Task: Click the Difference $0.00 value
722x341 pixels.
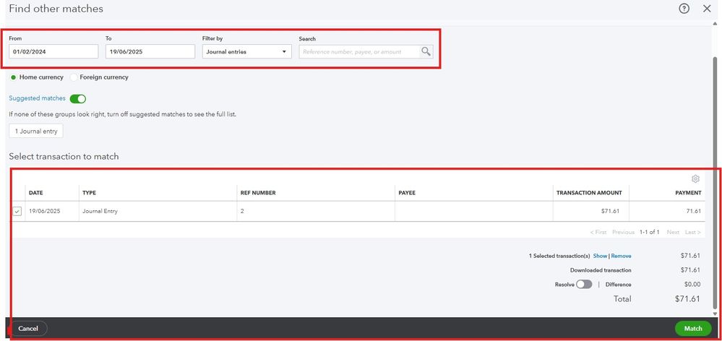Action: 692,285
